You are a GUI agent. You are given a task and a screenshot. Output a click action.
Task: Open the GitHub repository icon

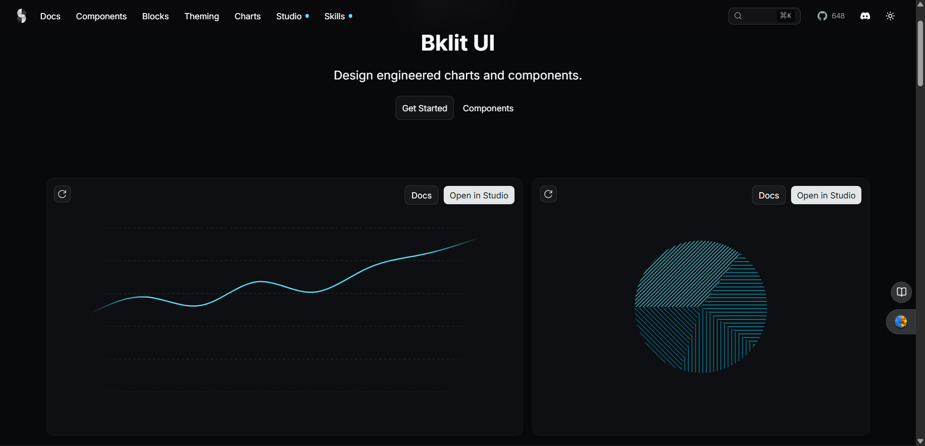click(822, 16)
